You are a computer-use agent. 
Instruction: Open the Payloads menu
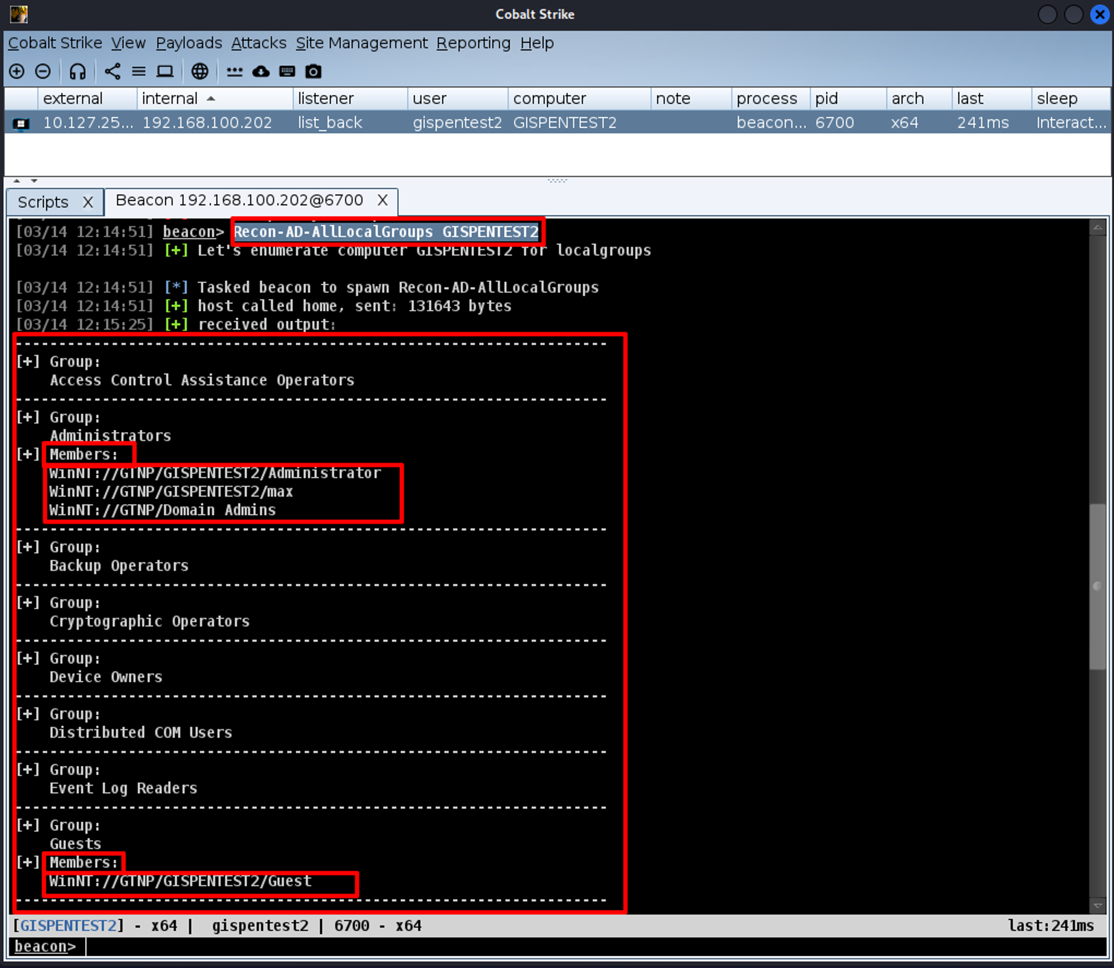[189, 43]
